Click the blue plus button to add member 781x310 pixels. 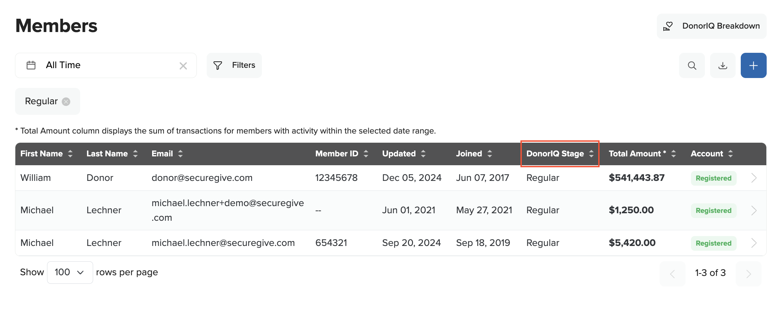753,65
